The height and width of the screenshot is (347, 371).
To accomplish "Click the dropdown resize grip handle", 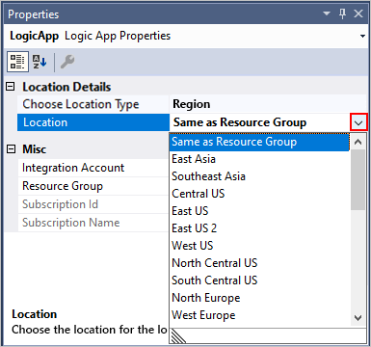I will click(x=178, y=336).
